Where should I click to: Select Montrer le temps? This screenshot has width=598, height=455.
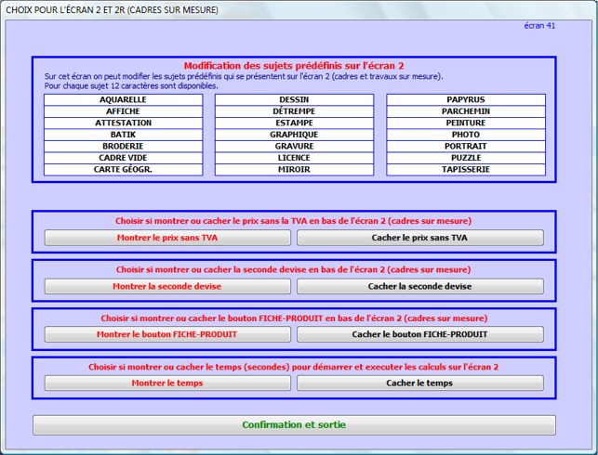pyautogui.click(x=167, y=383)
